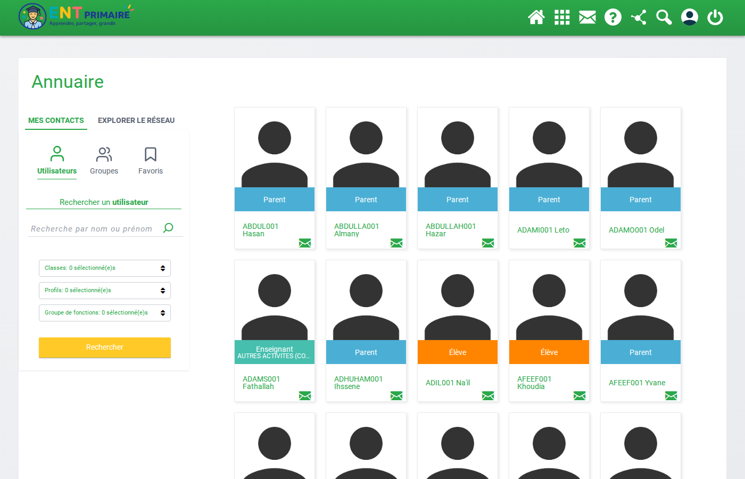Open the user account icon in header
The height and width of the screenshot is (479, 745).
coord(690,18)
